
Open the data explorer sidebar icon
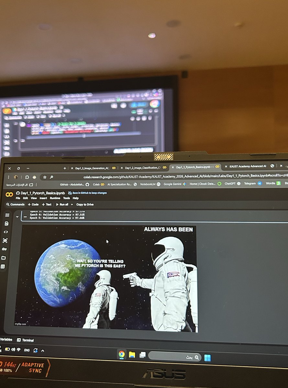point(5,241)
